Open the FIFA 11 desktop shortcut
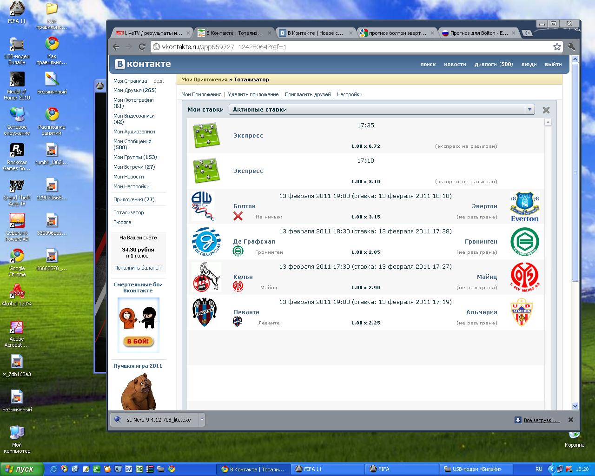Image resolution: width=595 pixels, height=476 pixels. click(17, 13)
